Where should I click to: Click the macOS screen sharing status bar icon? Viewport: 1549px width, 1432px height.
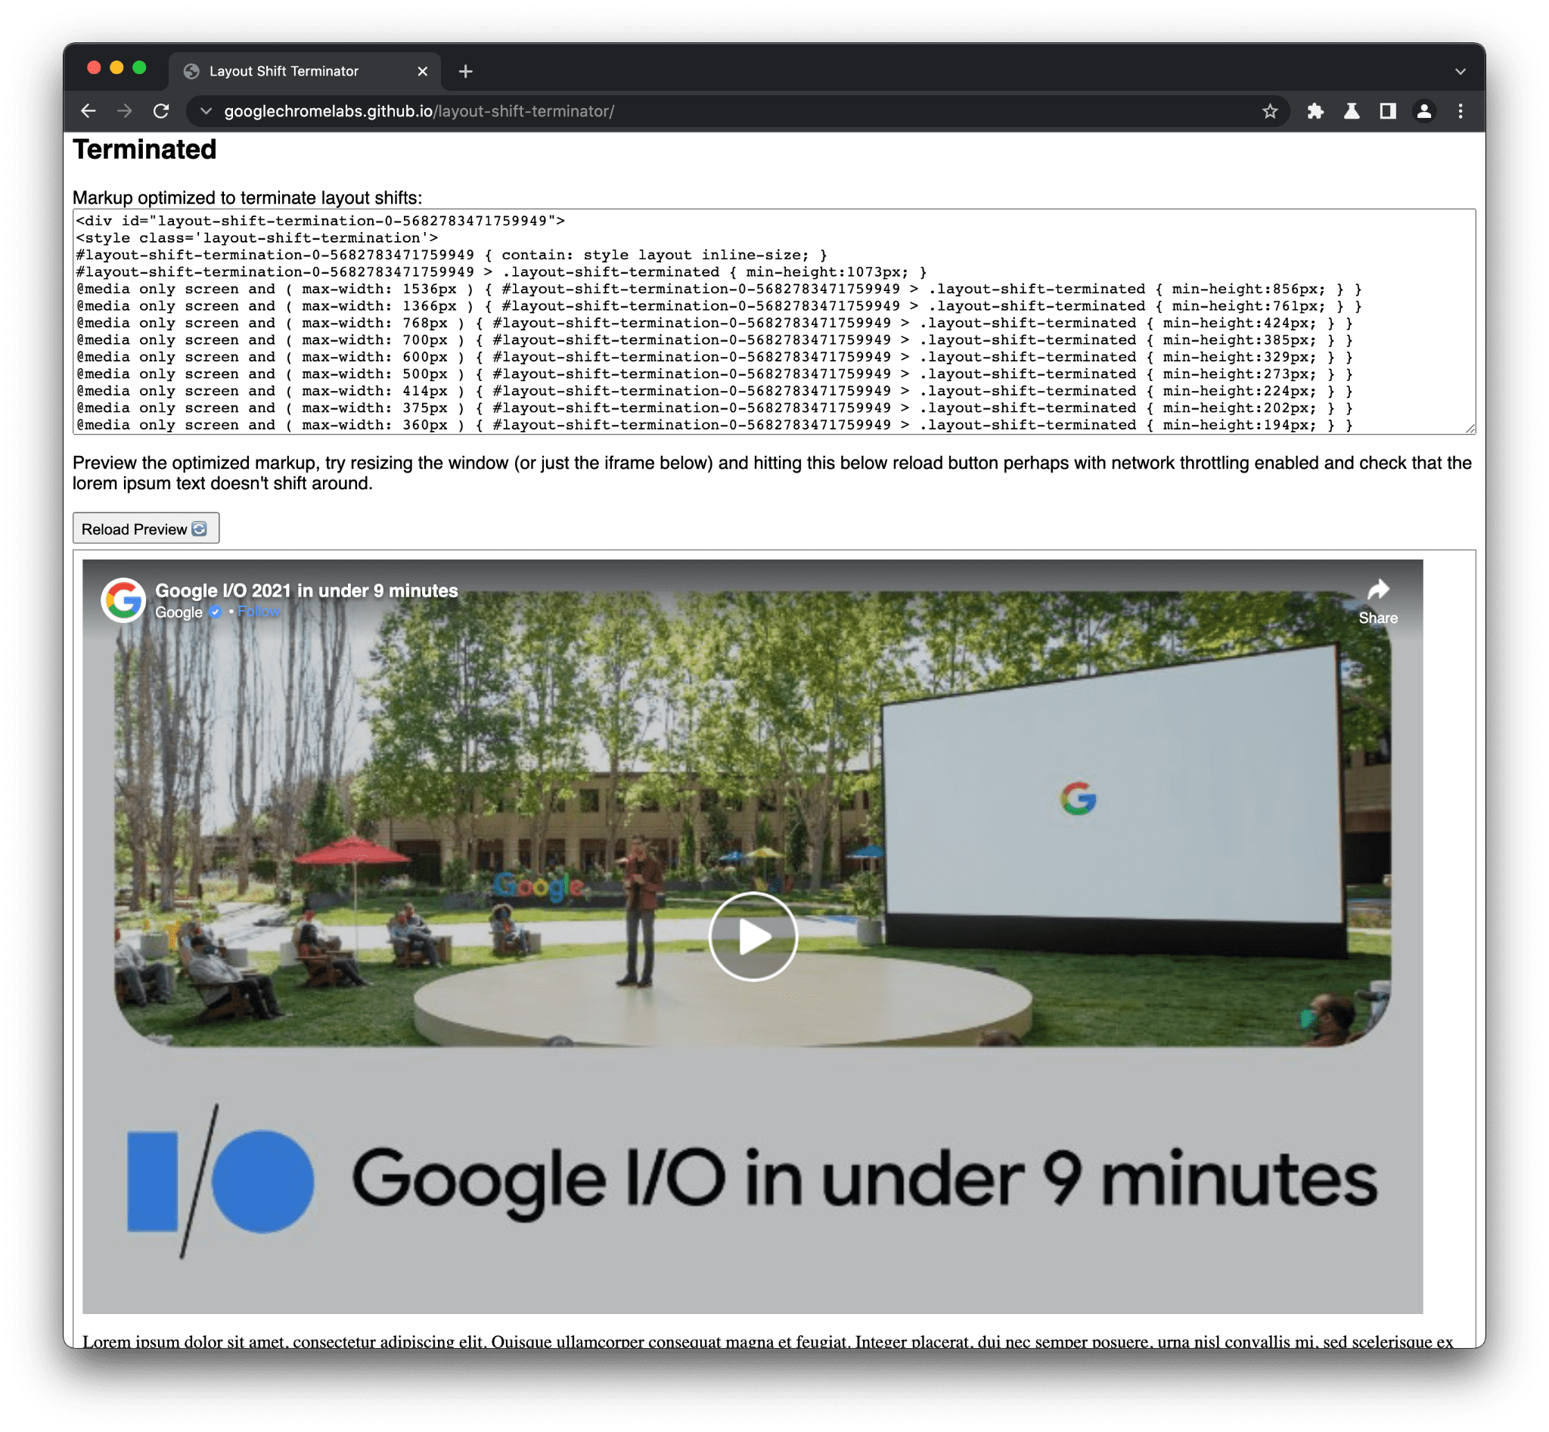click(1391, 110)
